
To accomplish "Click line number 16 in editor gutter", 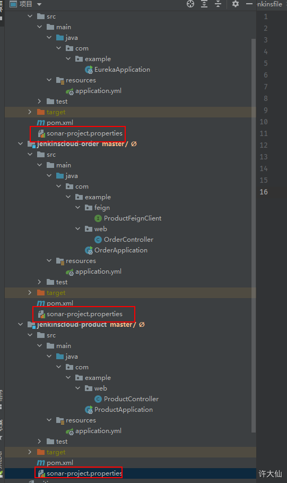I will 264,192.
